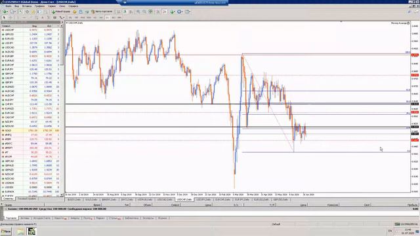Open the Сервис menu
This screenshot has height=236, width=420.
click(x=52, y=6)
